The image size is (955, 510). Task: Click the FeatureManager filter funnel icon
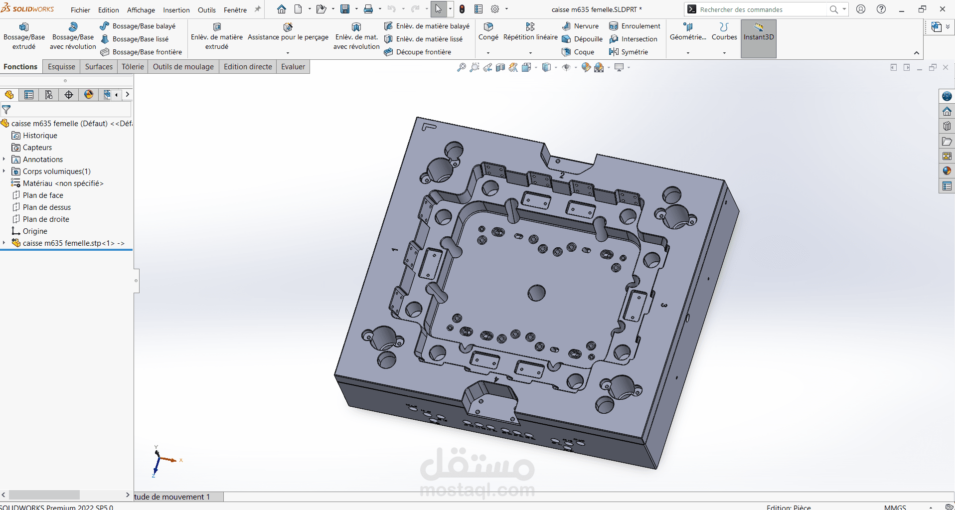[6, 109]
